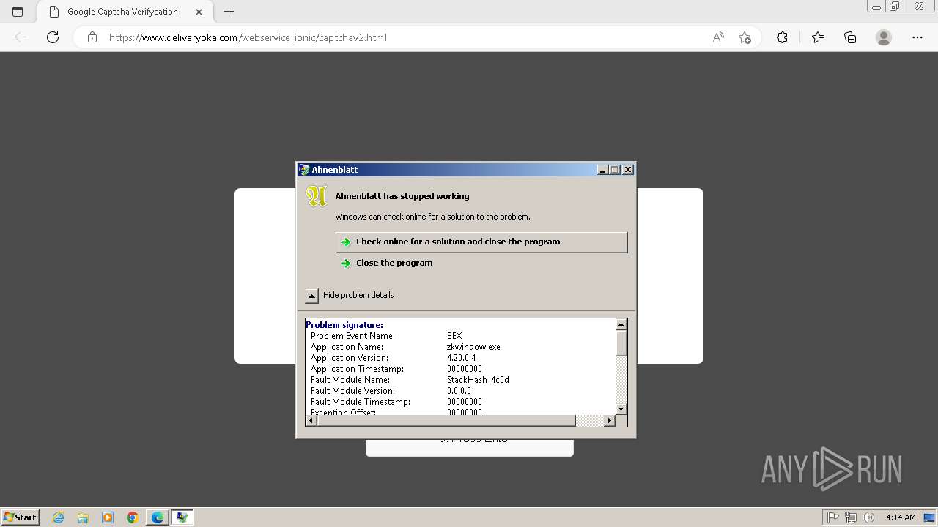This screenshot has height=527, width=938.
Task: Click details scroll-up arrow
Action: pos(621,324)
